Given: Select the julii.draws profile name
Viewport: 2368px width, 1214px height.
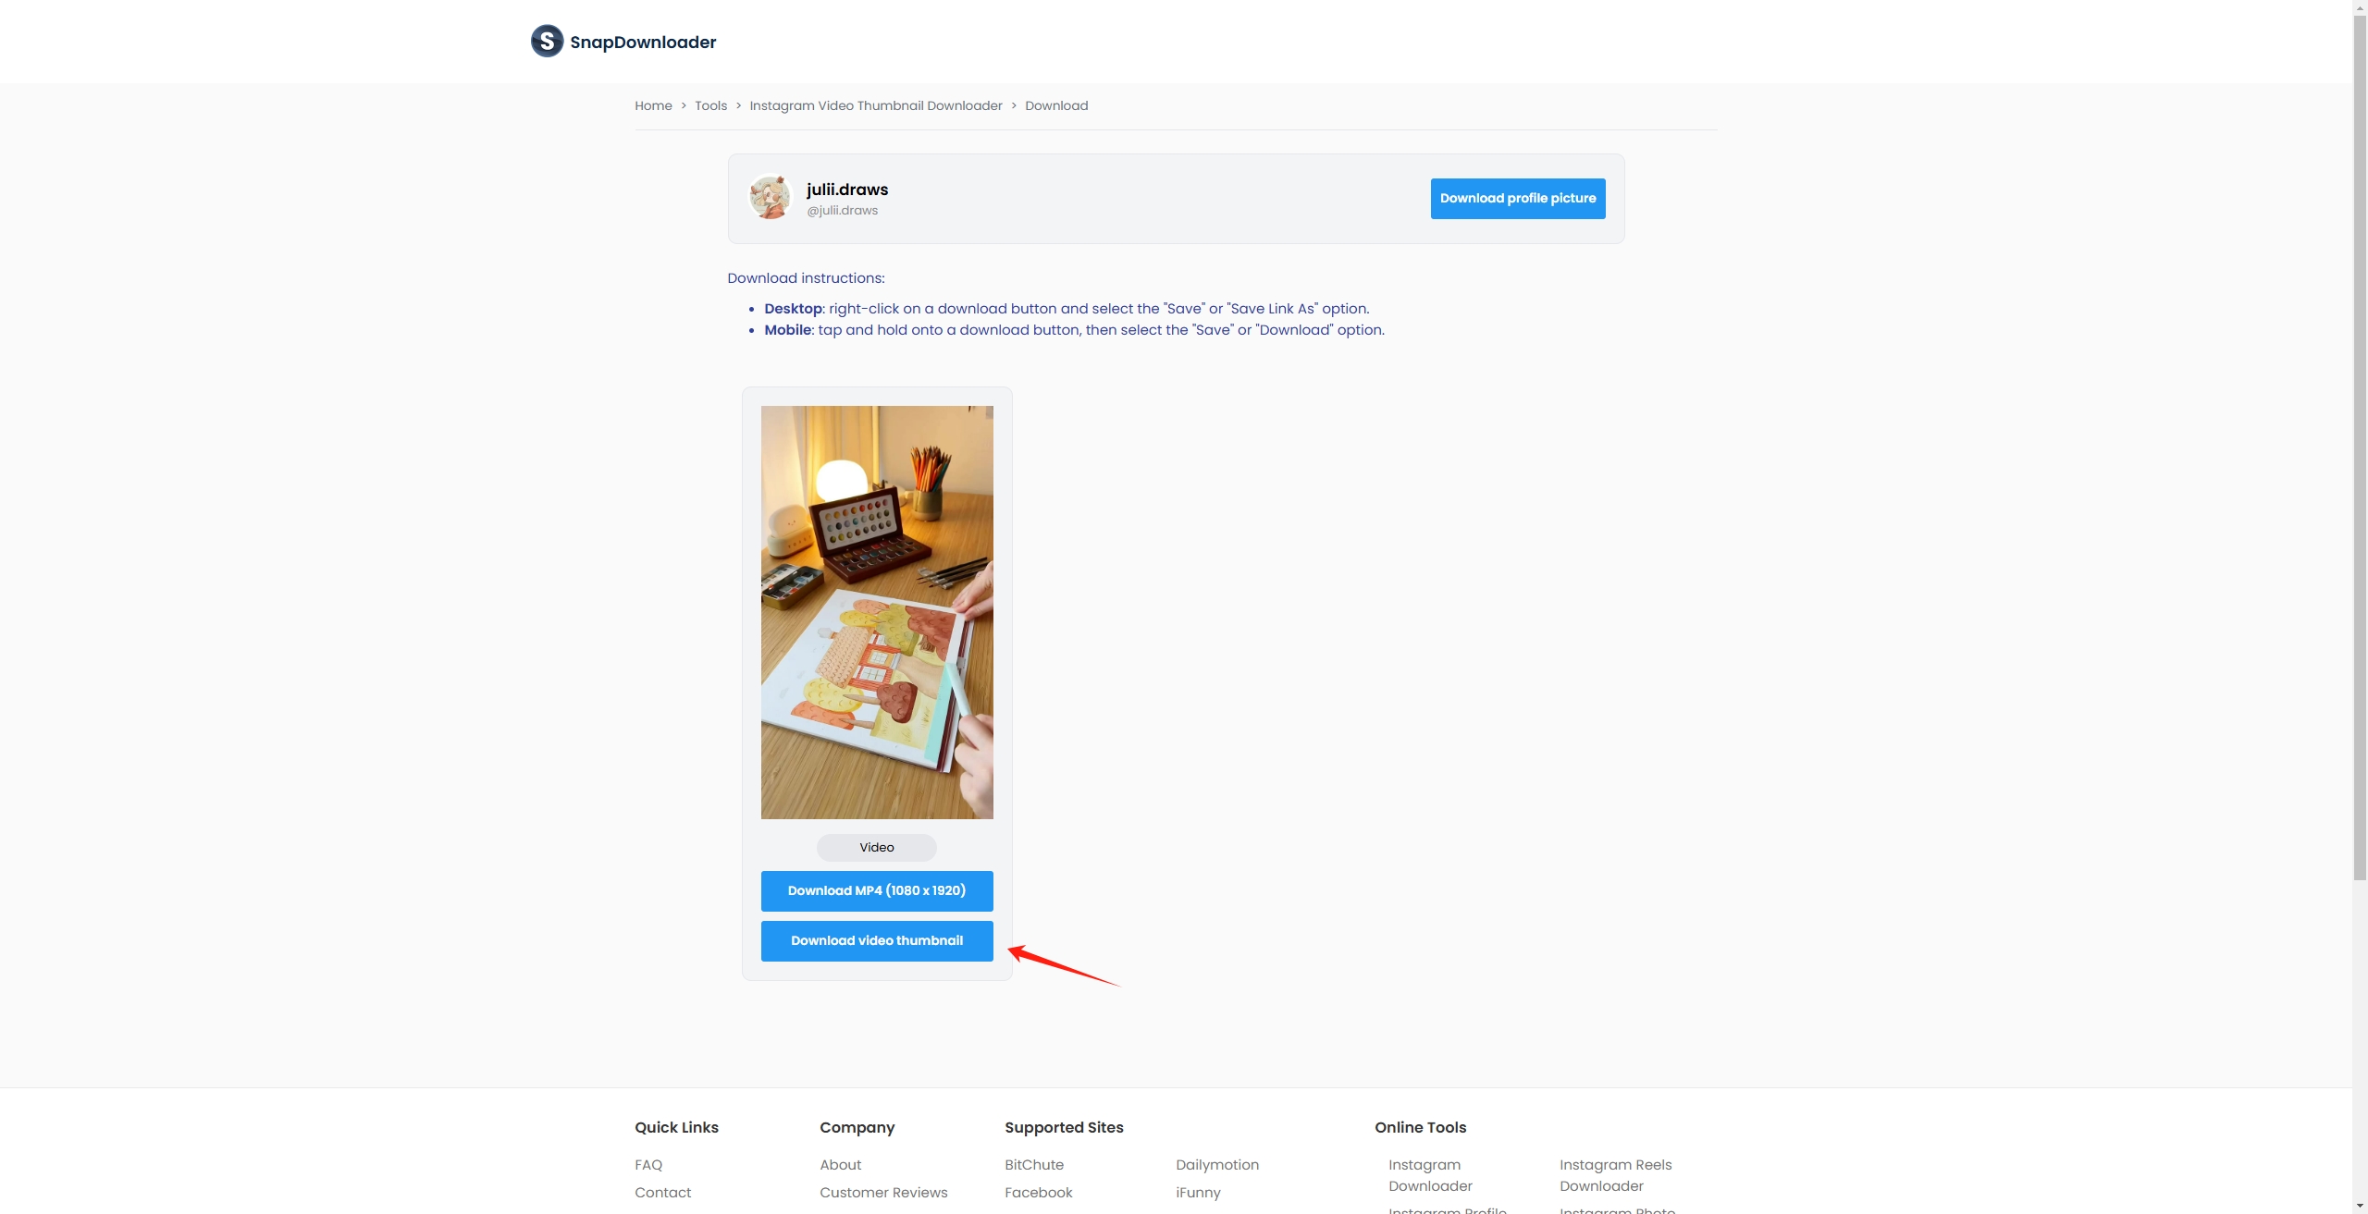Looking at the screenshot, I should (847, 189).
